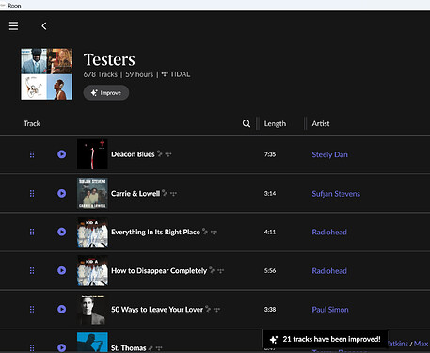Click improved sparkle icon by 50 Ways to Leave Your Lover
The height and width of the screenshot is (353, 430).
coord(208,308)
